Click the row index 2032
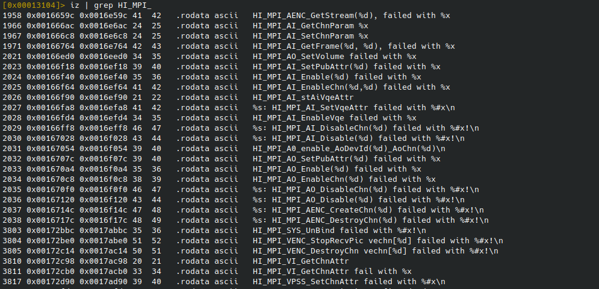This screenshot has width=599, height=289. tap(11, 158)
